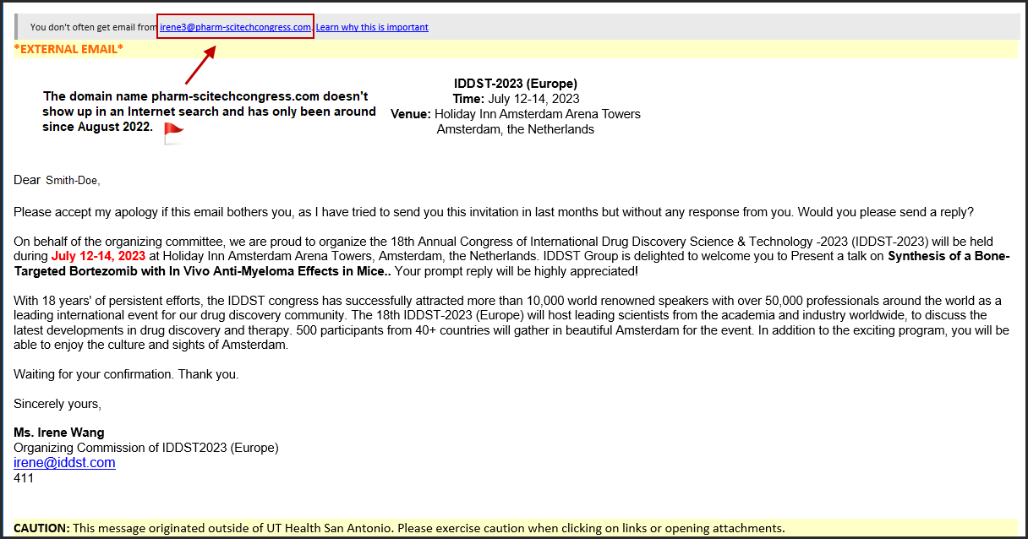This screenshot has height=539, width=1028.
Task: Click the sender address irene3@pharm-scitechcongress.com
Action: click(x=235, y=27)
